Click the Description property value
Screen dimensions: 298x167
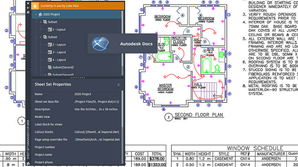(96, 109)
